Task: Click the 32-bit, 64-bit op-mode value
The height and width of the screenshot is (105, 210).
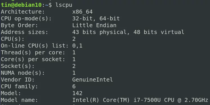Action: [96, 19]
